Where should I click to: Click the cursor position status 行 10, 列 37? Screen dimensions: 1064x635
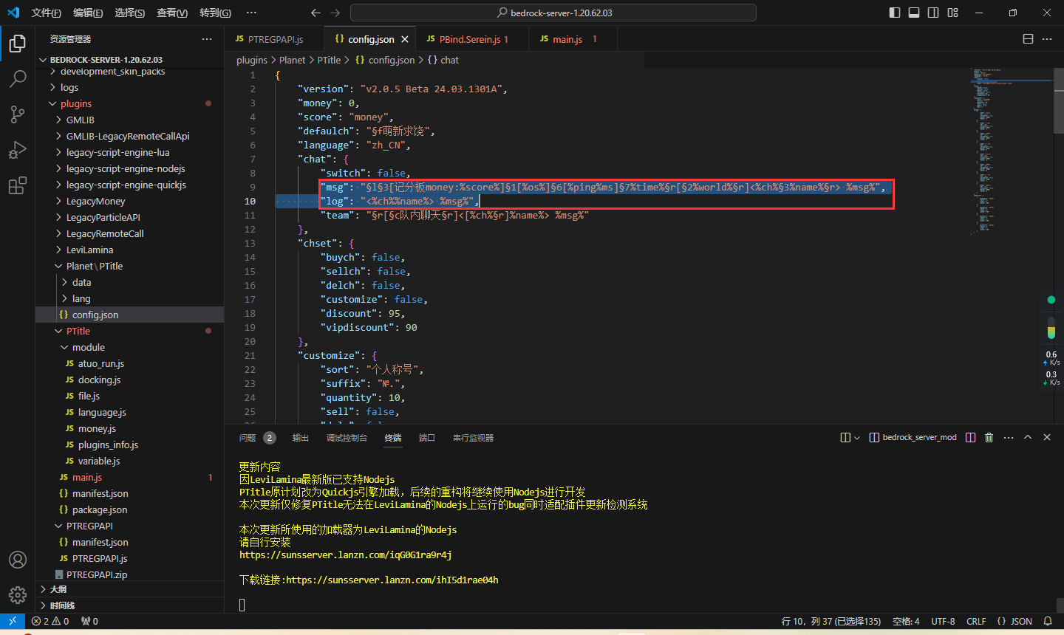(831, 621)
